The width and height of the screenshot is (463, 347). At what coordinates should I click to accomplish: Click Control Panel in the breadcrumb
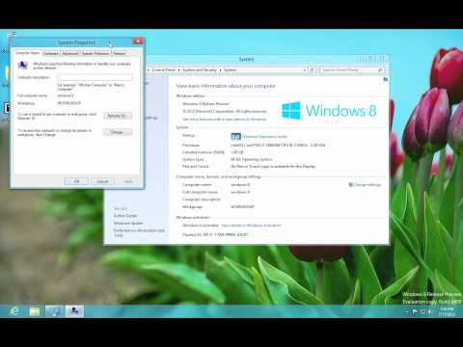pyautogui.click(x=164, y=69)
